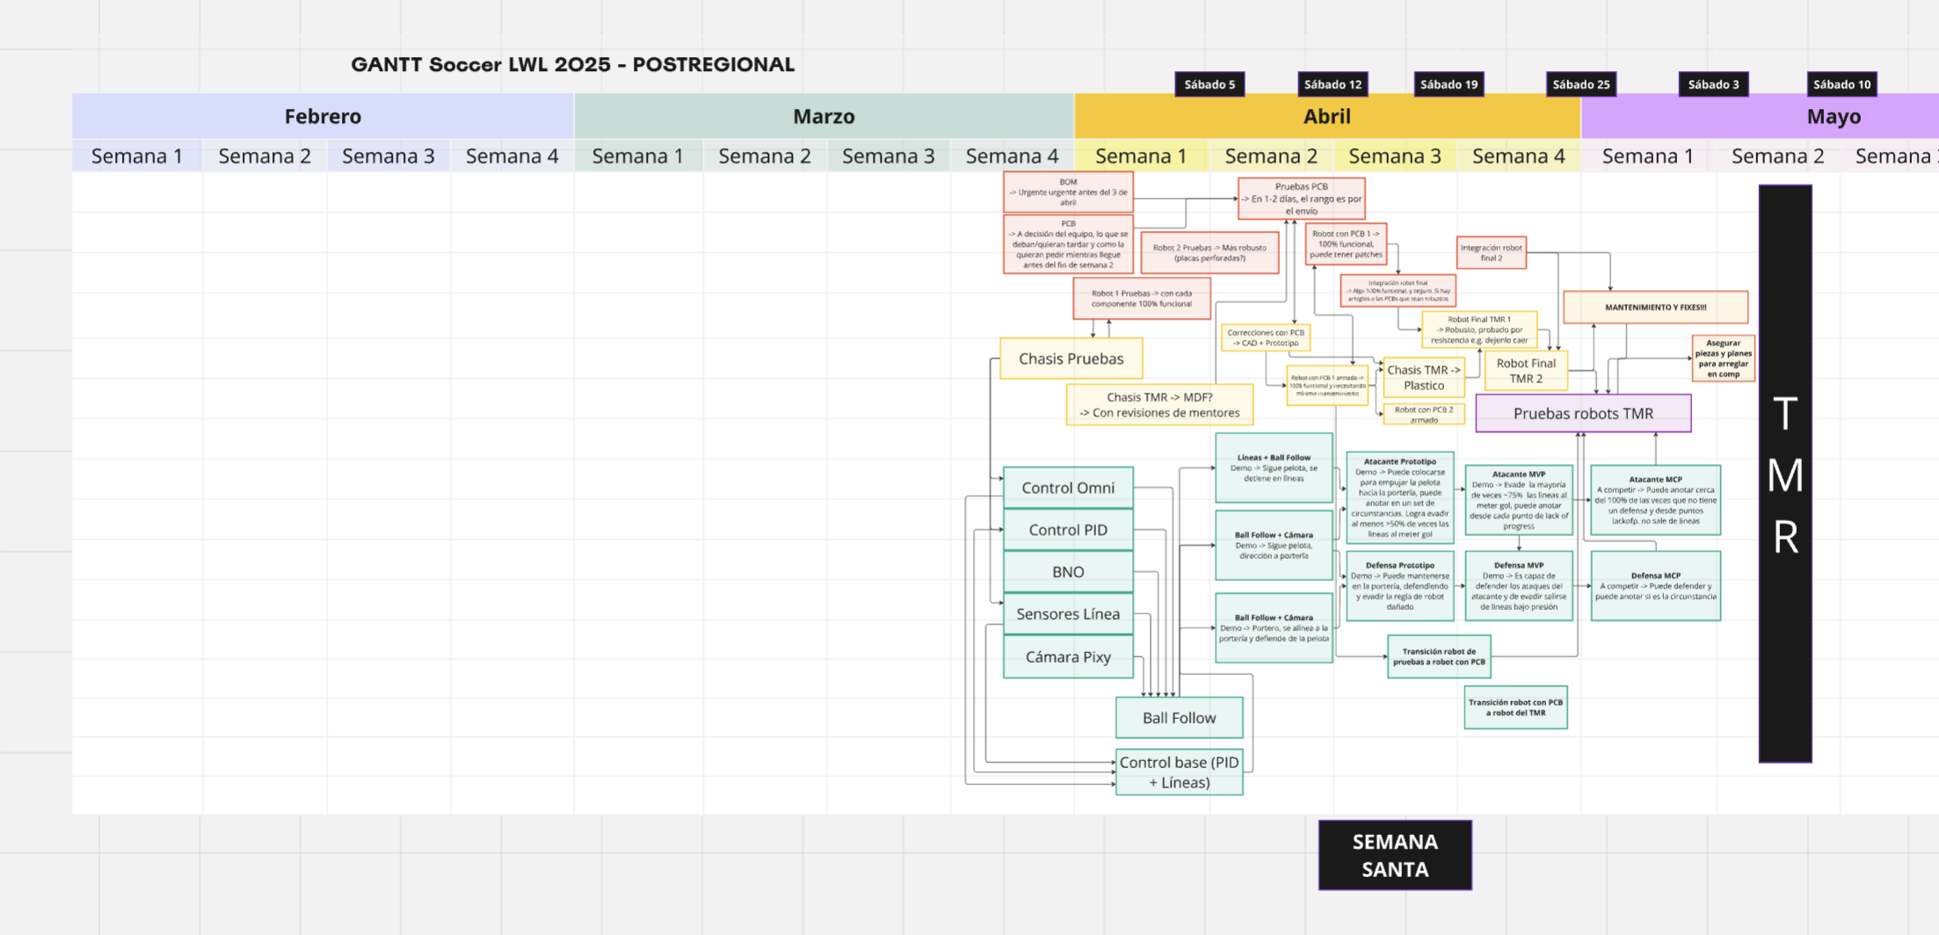Select the BNO card

click(x=1068, y=572)
